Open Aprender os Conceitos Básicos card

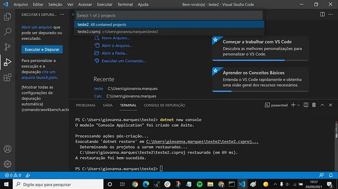coord(260,80)
